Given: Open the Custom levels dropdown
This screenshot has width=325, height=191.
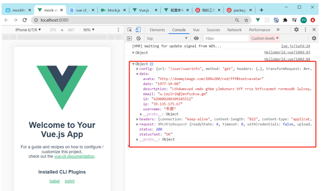Looking at the screenshot, I should pos(265,38).
